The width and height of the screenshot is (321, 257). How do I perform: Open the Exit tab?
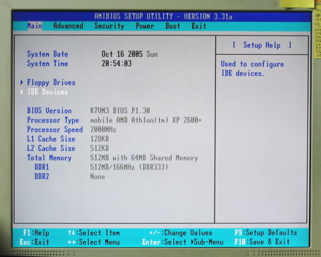click(199, 26)
